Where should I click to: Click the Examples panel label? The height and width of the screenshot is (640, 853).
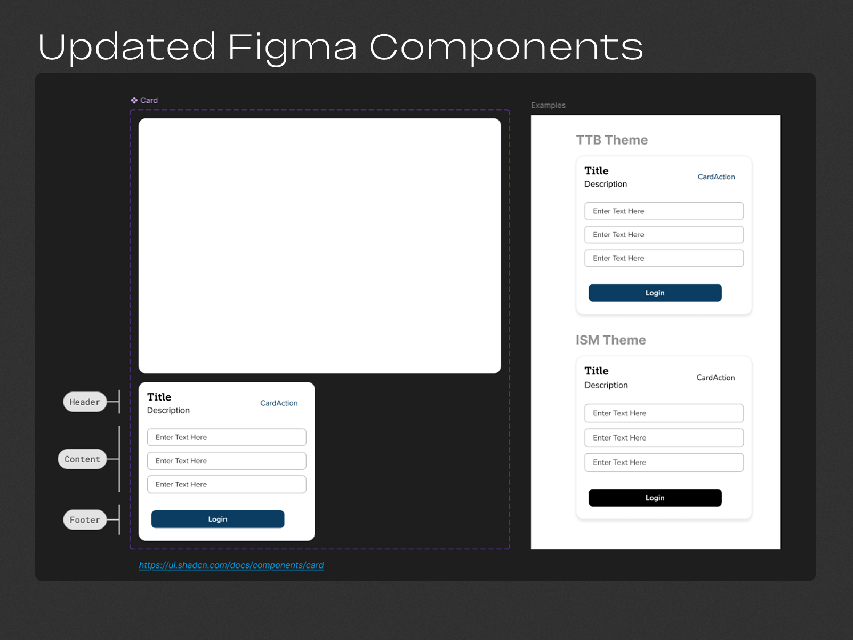coord(548,105)
